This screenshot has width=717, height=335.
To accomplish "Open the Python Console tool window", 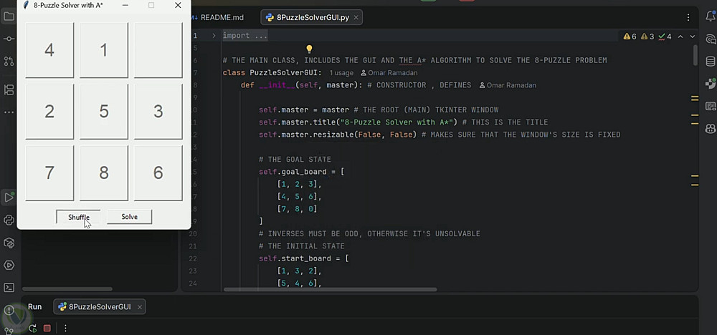I will tap(9, 220).
